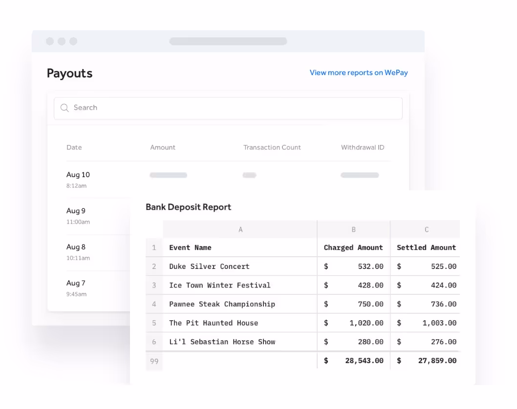The width and height of the screenshot is (517, 409).
Task: Click the 525.00 settled amount cell
Action: tap(425, 266)
